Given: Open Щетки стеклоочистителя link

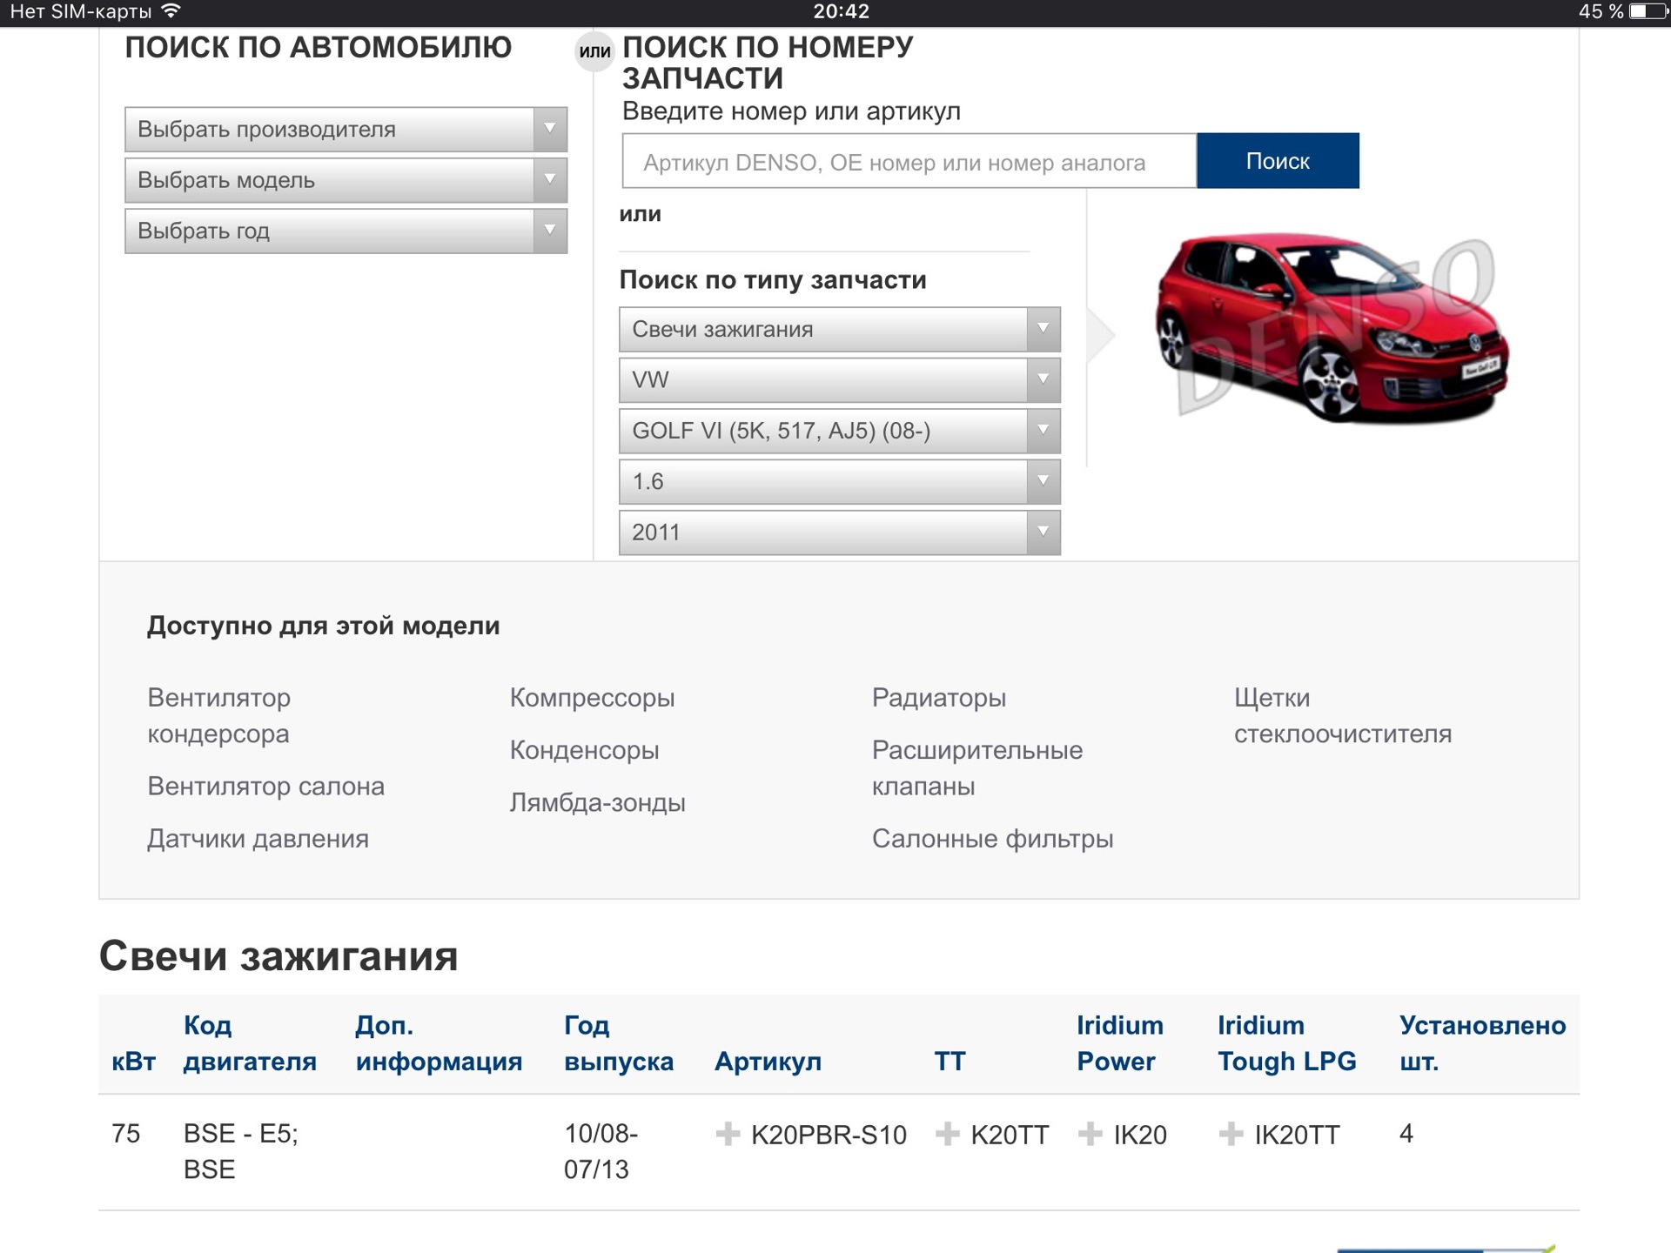Looking at the screenshot, I should point(1342,715).
